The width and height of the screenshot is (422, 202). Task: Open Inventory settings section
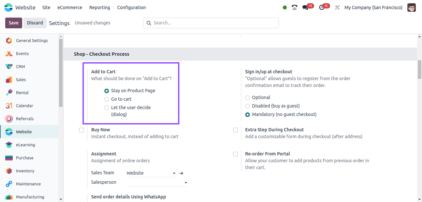coord(29,171)
